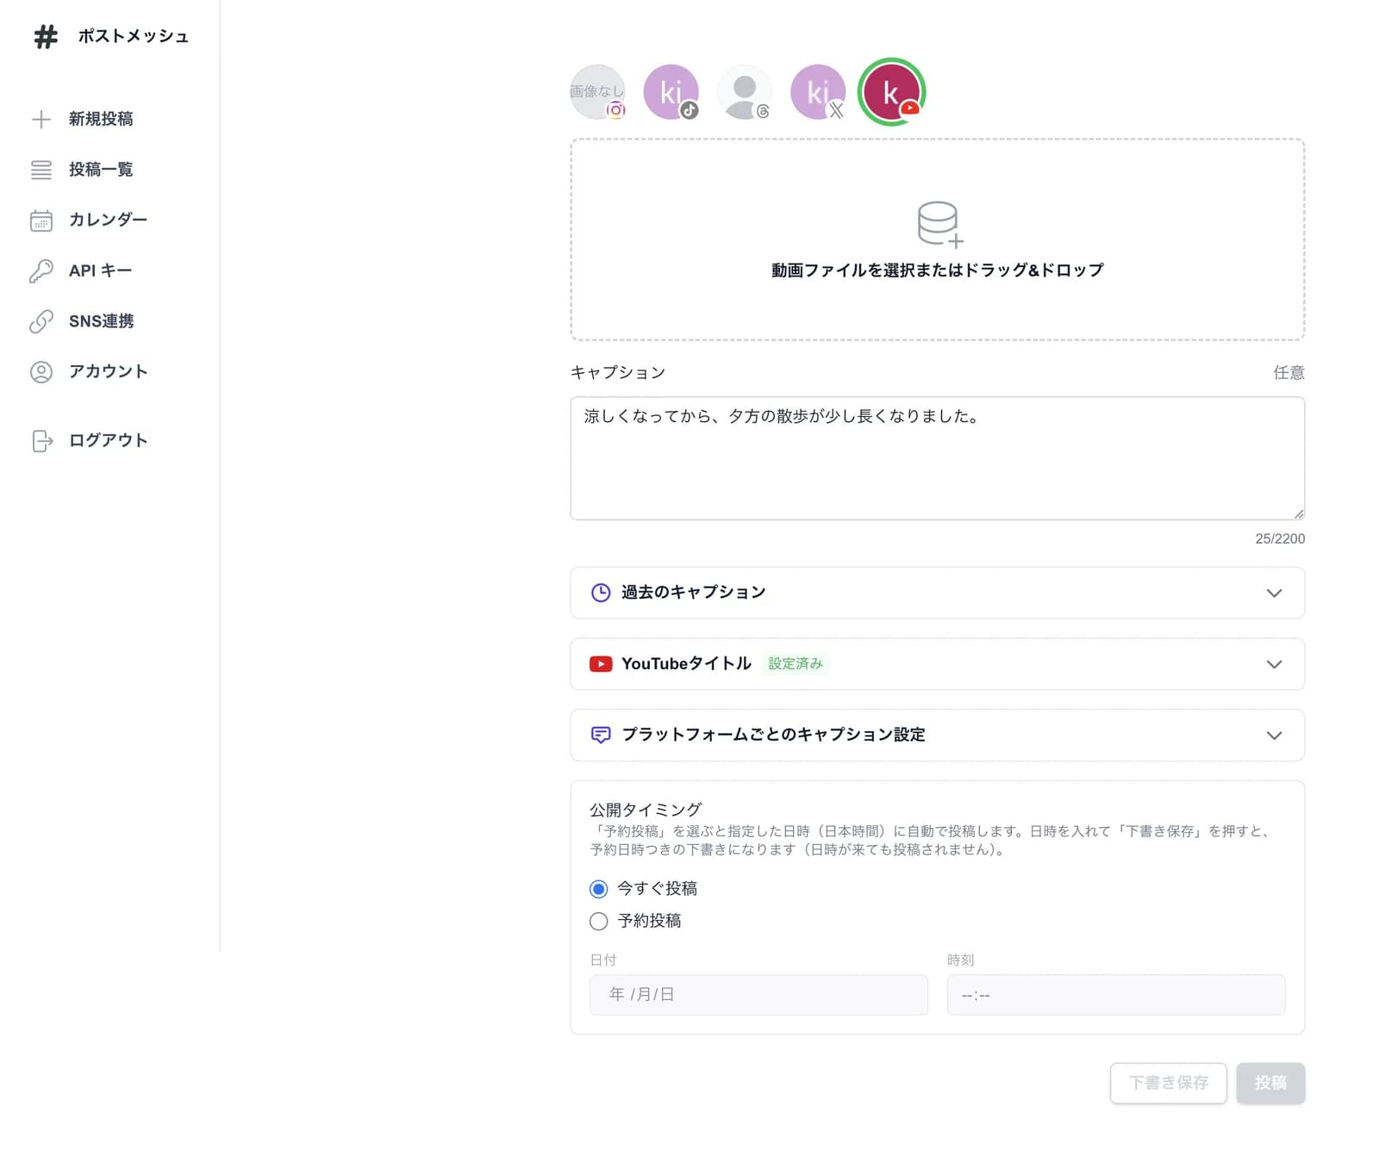Click the chat bubble icon for platform captions
This screenshot has height=1150, width=1379.
[x=601, y=735]
